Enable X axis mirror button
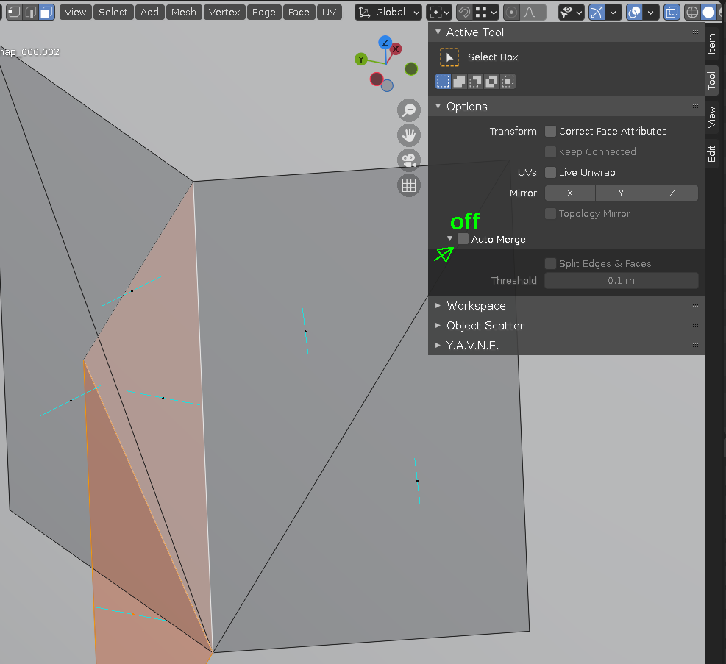 pos(569,193)
